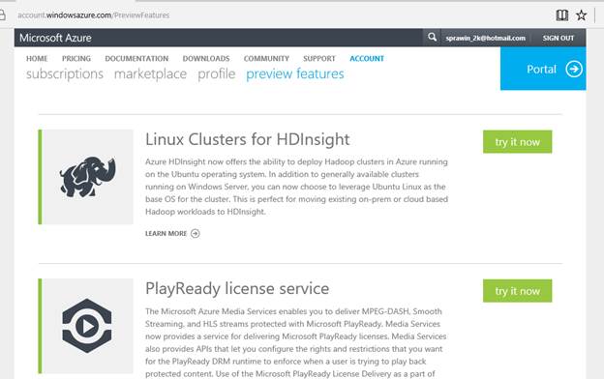Viewport: 604px width, 379px height.
Task: Open the COMMUNITY menu item
Action: click(x=266, y=58)
